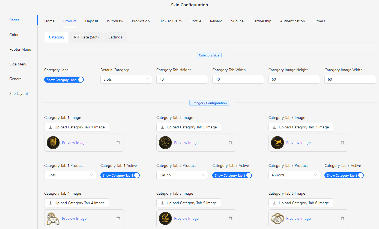Expand the Category Tab 2 Product dropdown
Image resolution: width=379 pixels, height=229 pixels.
(x=182, y=175)
